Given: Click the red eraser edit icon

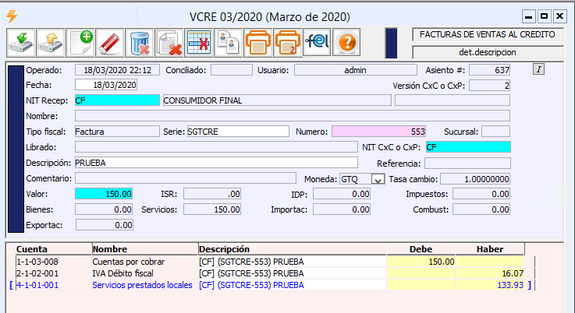Looking at the screenshot, I should pyautogui.click(x=110, y=42).
